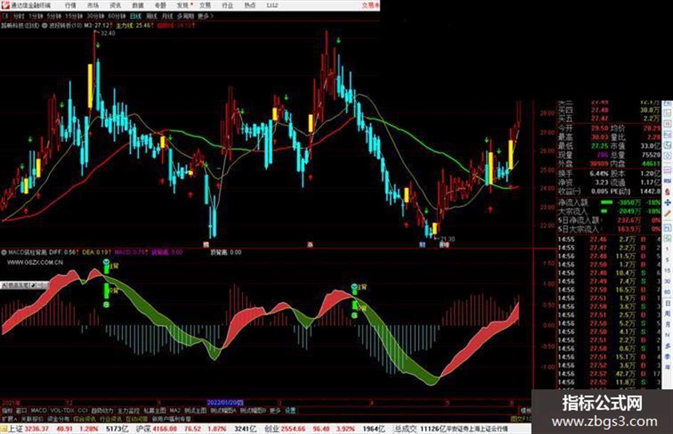The height and width of the screenshot is (434, 673).
Task: Click the 5日净流入额 row
Action: click(x=609, y=220)
